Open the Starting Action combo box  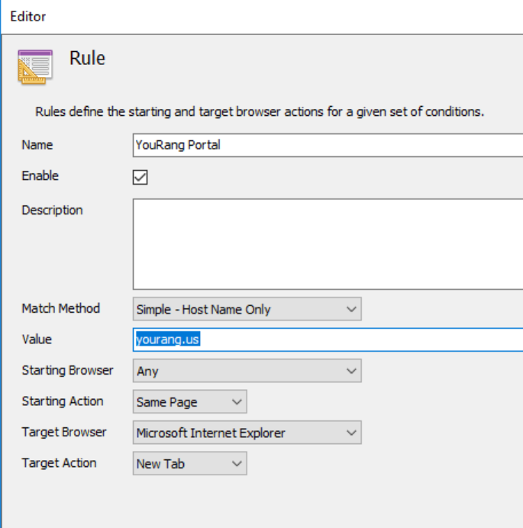tap(189, 402)
